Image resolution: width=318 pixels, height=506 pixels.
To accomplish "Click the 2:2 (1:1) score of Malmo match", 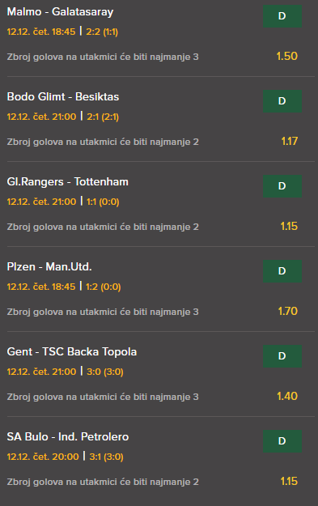I will tap(102, 32).
